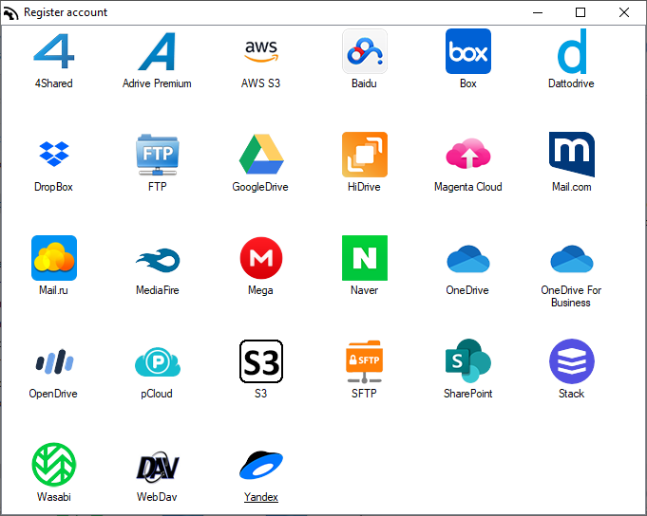Screen dimensions: 647x516
Task: Choose the WebDav DAV icon
Action: [x=157, y=467]
